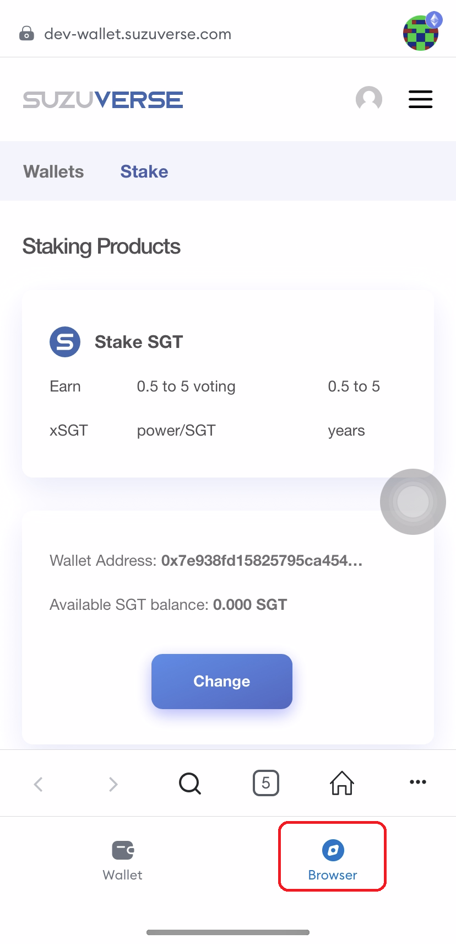Open the Wallet bottom navigation tab
Image resolution: width=456 pixels, height=944 pixels.
(122, 859)
